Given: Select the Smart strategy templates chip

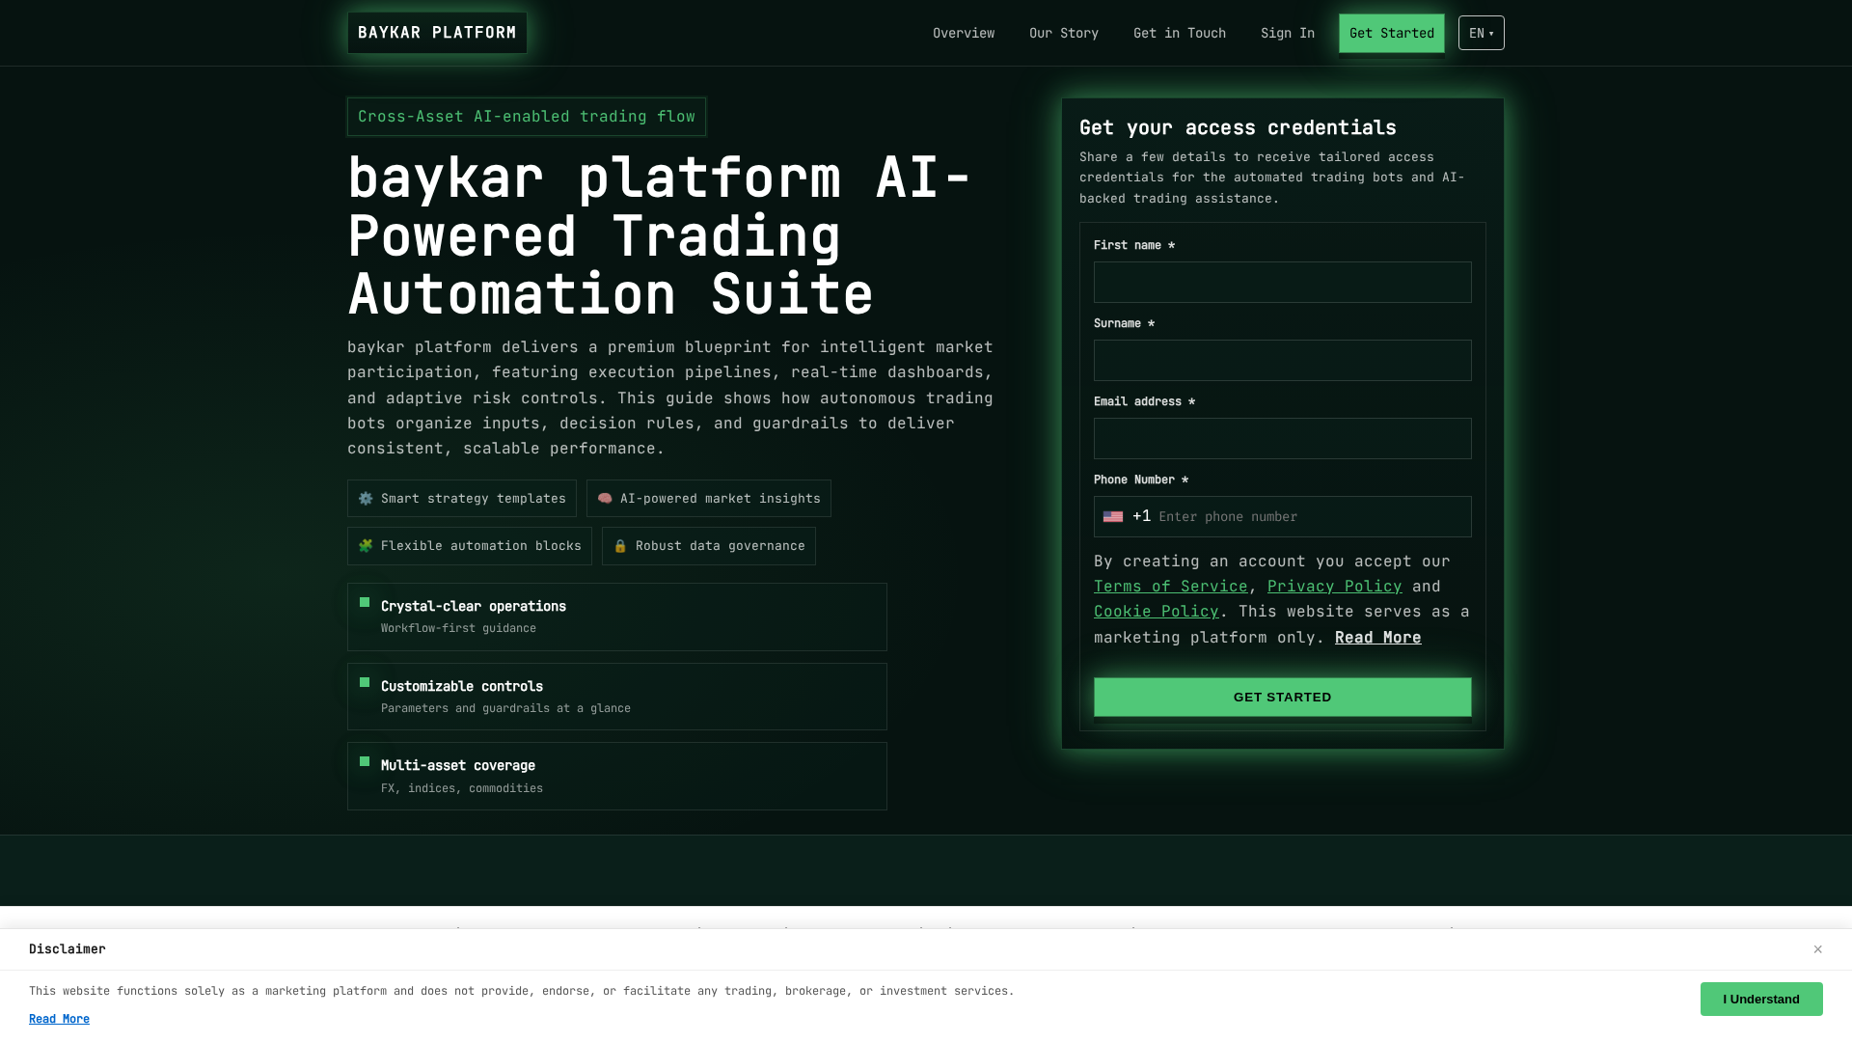Looking at the screenshot, I should pos(462,499).
